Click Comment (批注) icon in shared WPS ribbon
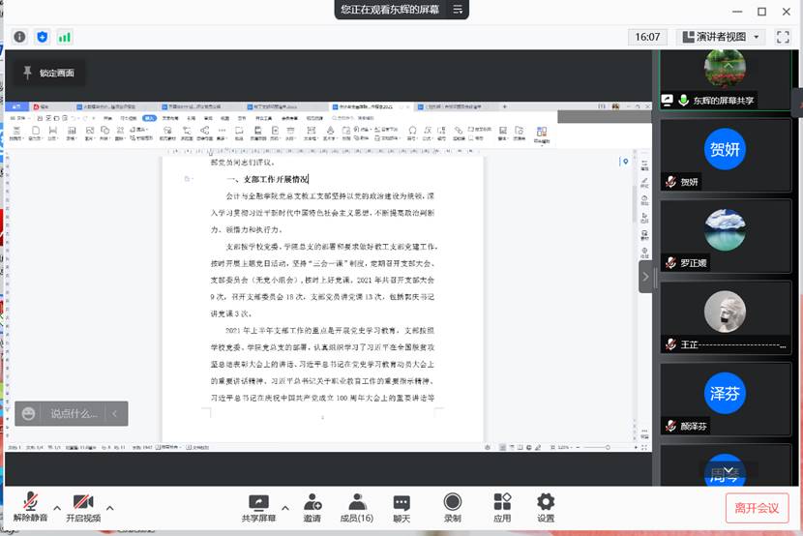Image resolution: width=803 pixels, height=536 pixels. 239,134
